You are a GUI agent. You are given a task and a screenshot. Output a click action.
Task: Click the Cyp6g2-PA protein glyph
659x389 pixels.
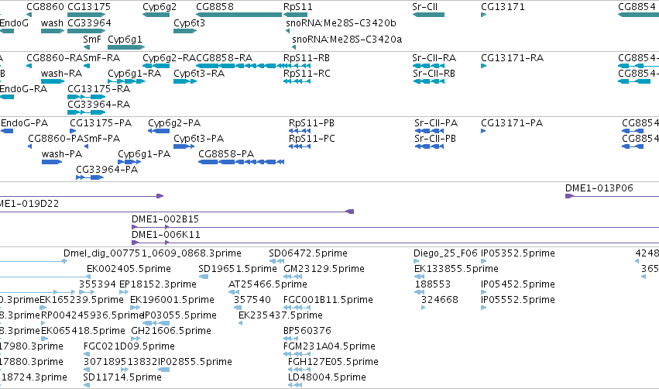pyautogui.click(x=159, y=131)
